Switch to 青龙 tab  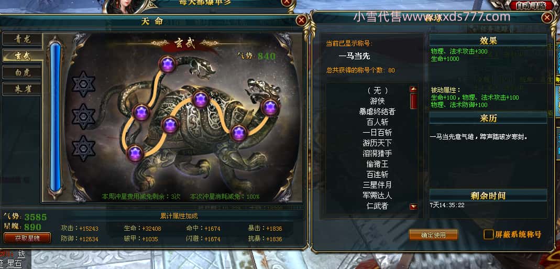[23, 39]
